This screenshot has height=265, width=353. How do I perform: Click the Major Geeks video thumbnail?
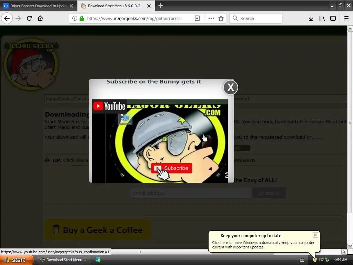coord(160,141)
